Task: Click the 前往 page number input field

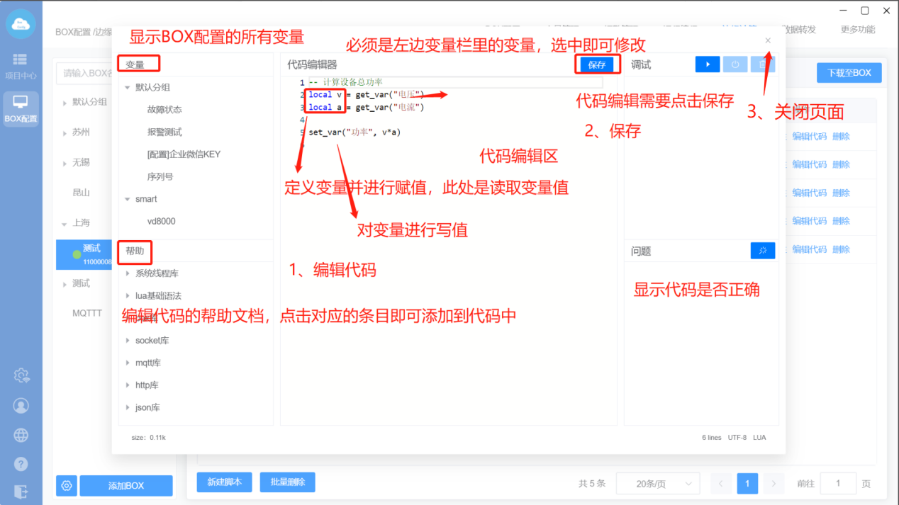Action: click(837, 484)
